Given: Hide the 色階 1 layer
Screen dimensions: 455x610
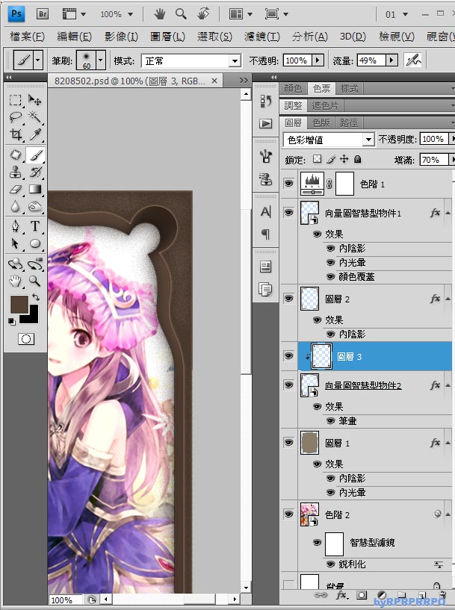Looking at the screenshot, I should click(289, 183).
